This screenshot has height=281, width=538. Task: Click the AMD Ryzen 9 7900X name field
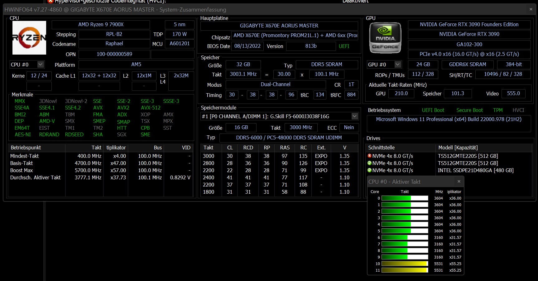point(101,25)
